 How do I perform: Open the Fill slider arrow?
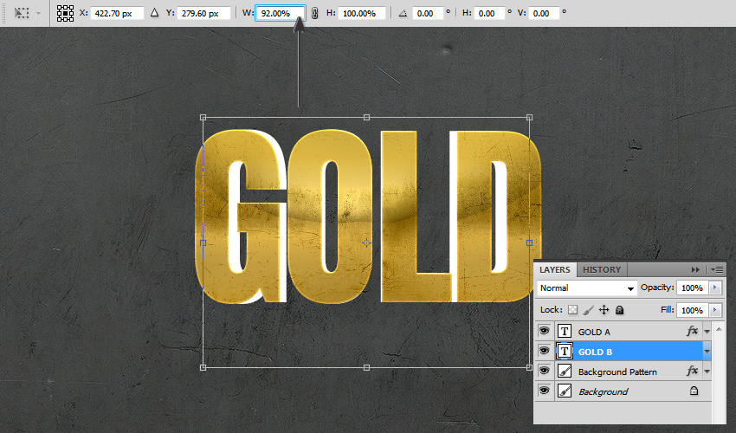click(x=715, y=310)
